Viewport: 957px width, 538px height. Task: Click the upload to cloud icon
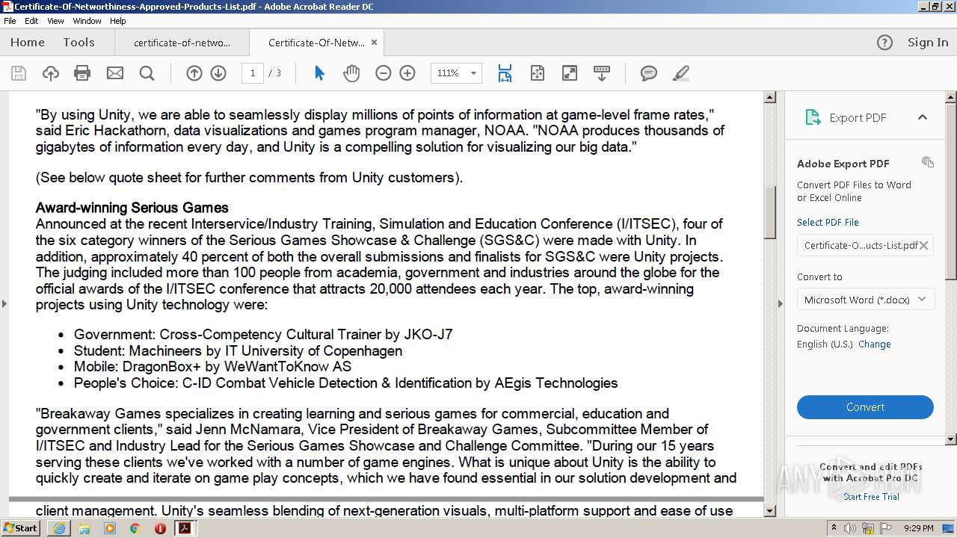click(x=51, y=73)
